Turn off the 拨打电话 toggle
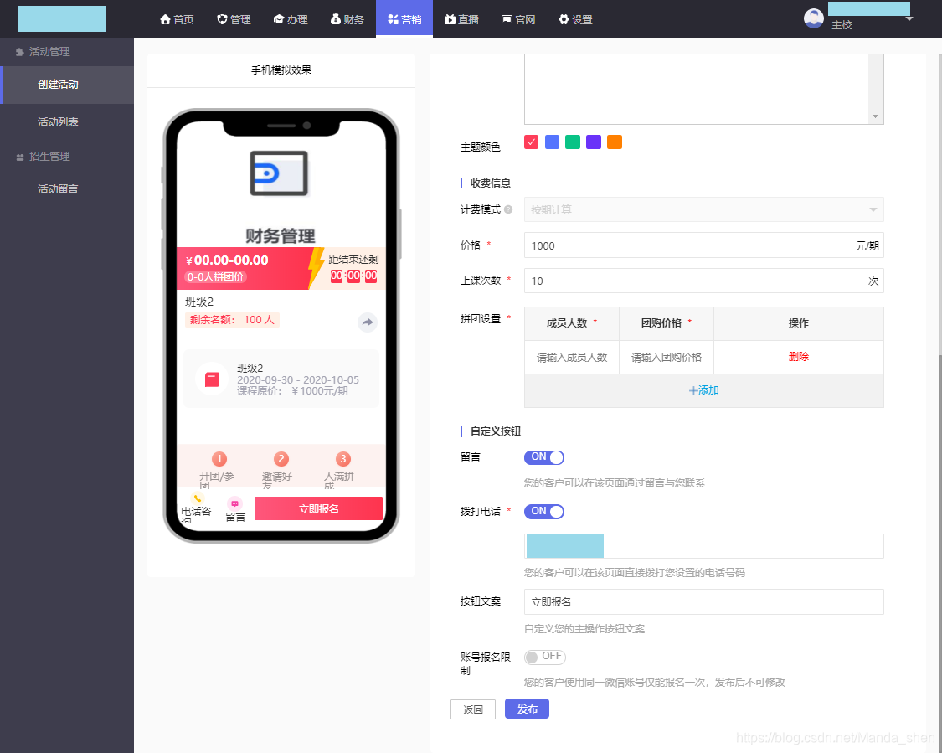This screenshot has height=753, width=942. point(544,512)
